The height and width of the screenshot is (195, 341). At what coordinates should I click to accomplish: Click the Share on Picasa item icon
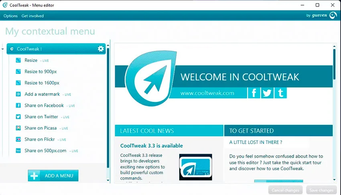18,128
